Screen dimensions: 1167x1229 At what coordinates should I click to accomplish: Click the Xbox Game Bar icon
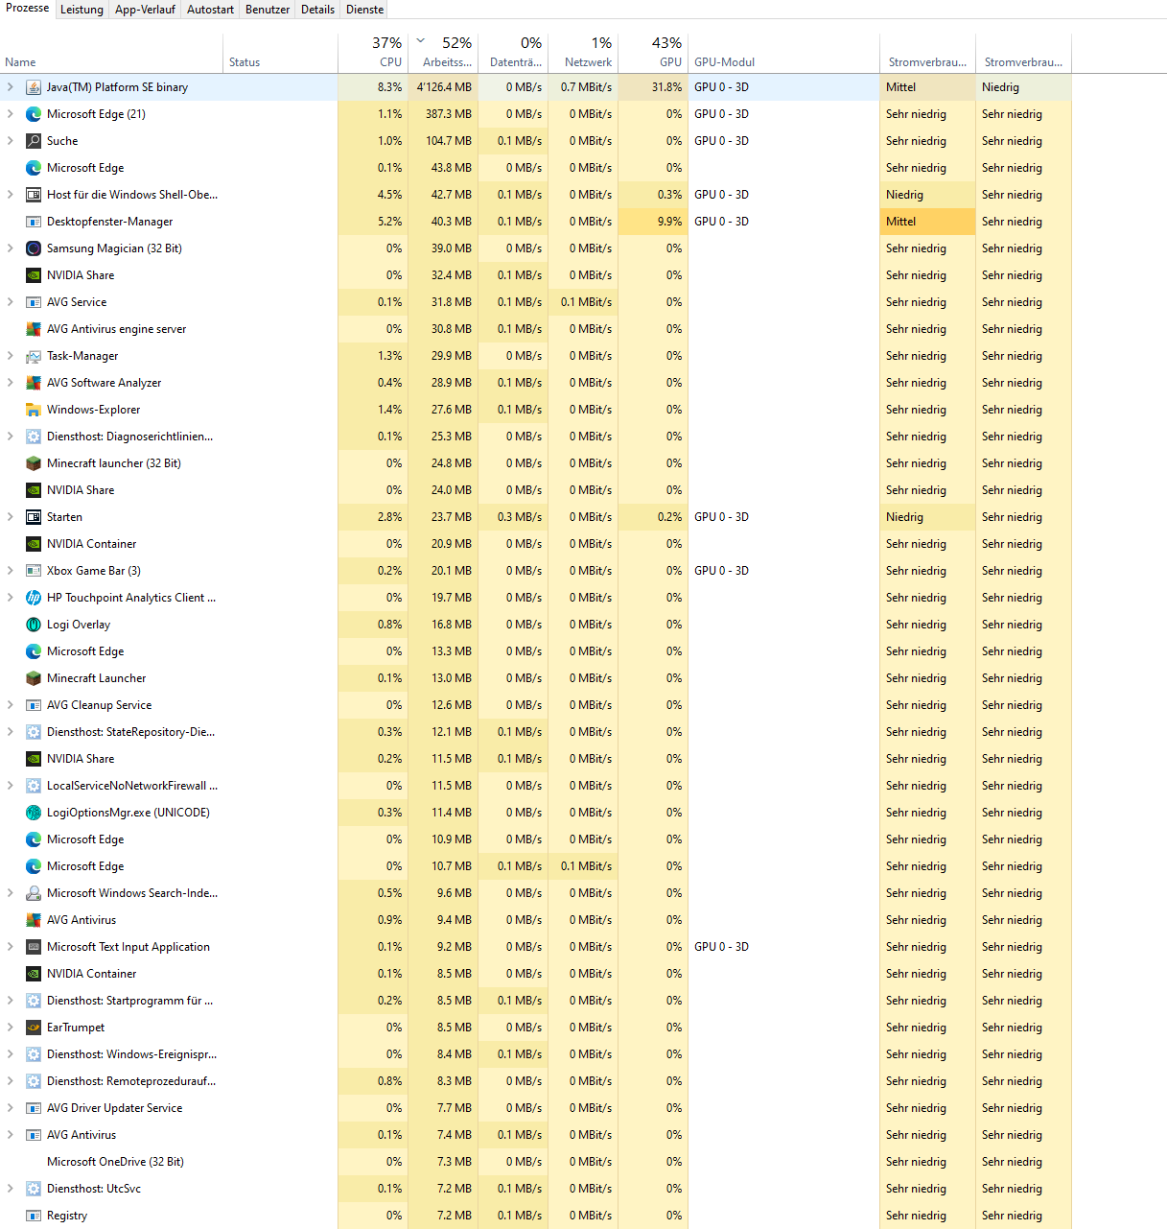pos(34,571)
